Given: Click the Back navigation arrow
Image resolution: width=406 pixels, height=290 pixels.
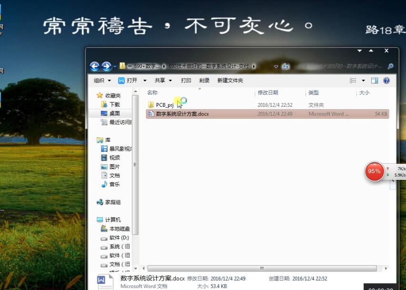Looking at the screenshot, I should [95, 66].
